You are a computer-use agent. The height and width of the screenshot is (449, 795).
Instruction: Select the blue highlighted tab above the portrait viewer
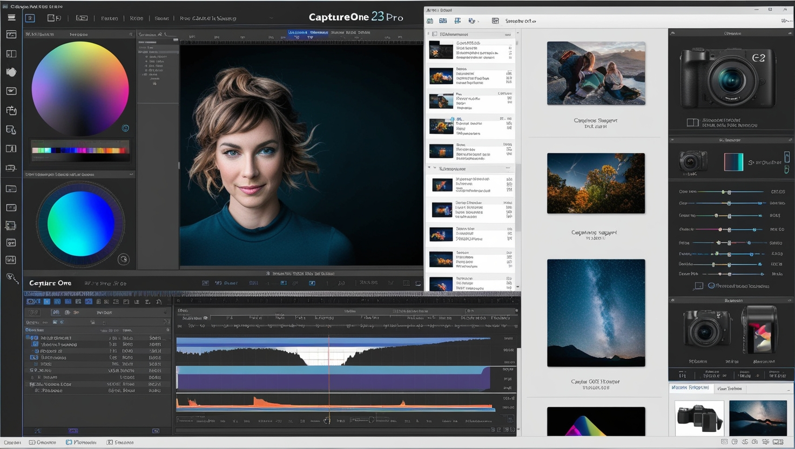[x=308, y=32]
